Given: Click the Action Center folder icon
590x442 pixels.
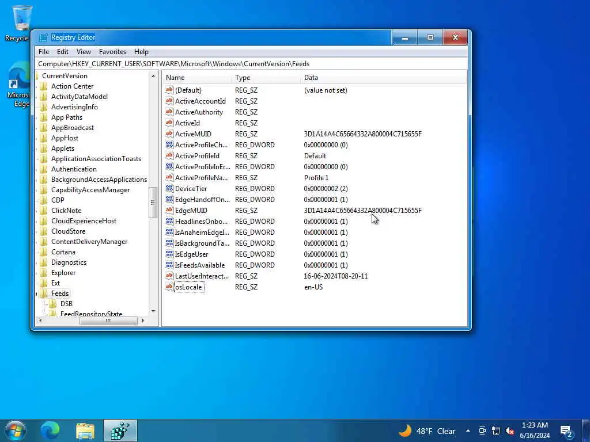Looking at the screenshot, I should pos(44,86).
